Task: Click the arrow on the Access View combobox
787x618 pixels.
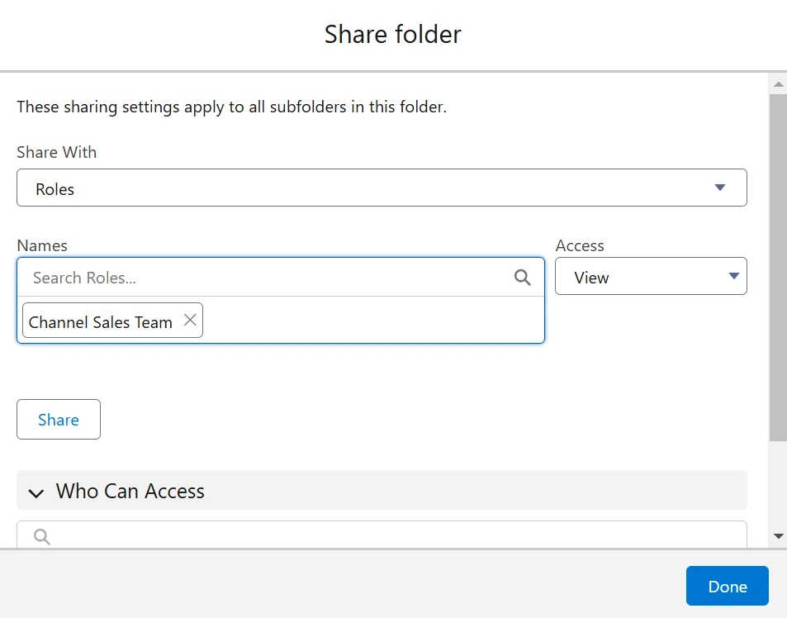Action: pos(733,277)
